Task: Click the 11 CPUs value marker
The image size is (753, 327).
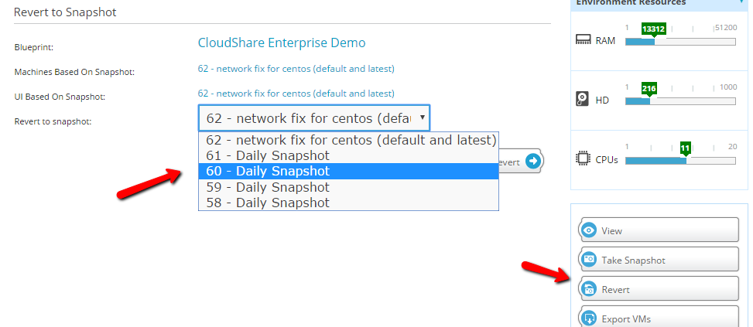Action: click(x=686, y=148)
